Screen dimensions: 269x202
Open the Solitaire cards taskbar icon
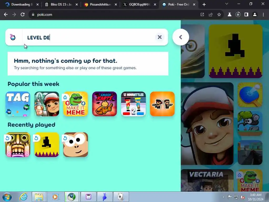point(121,197)
